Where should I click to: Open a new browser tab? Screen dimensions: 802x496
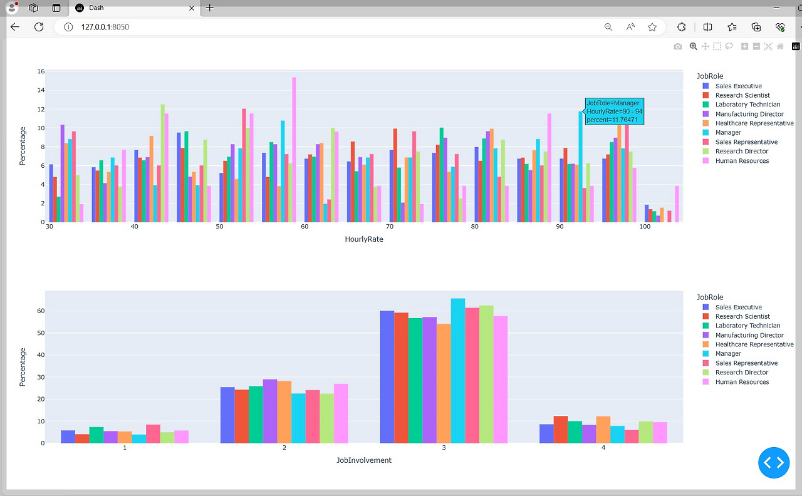pyautogui.click(x=210, y=8)
